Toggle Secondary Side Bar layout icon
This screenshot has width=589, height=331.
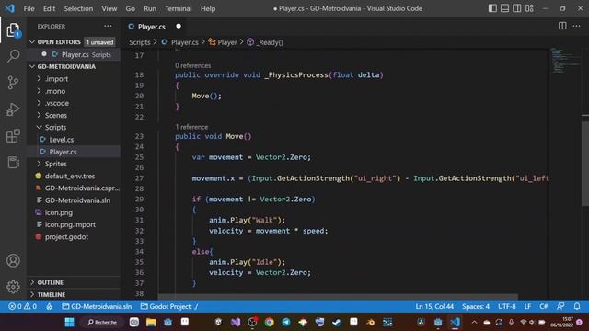(517, 8)
